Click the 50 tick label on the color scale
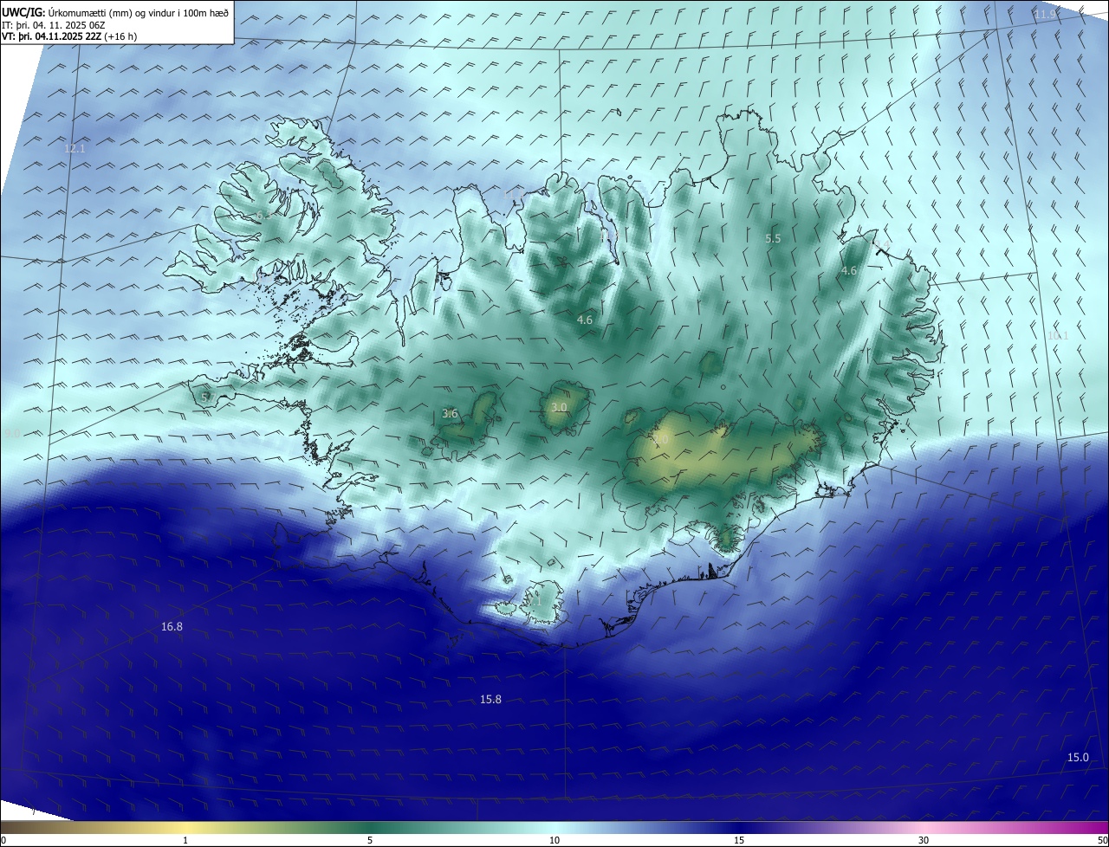Image resolution: width=1109 pixels, height=847 pixels. [1102, 840]
